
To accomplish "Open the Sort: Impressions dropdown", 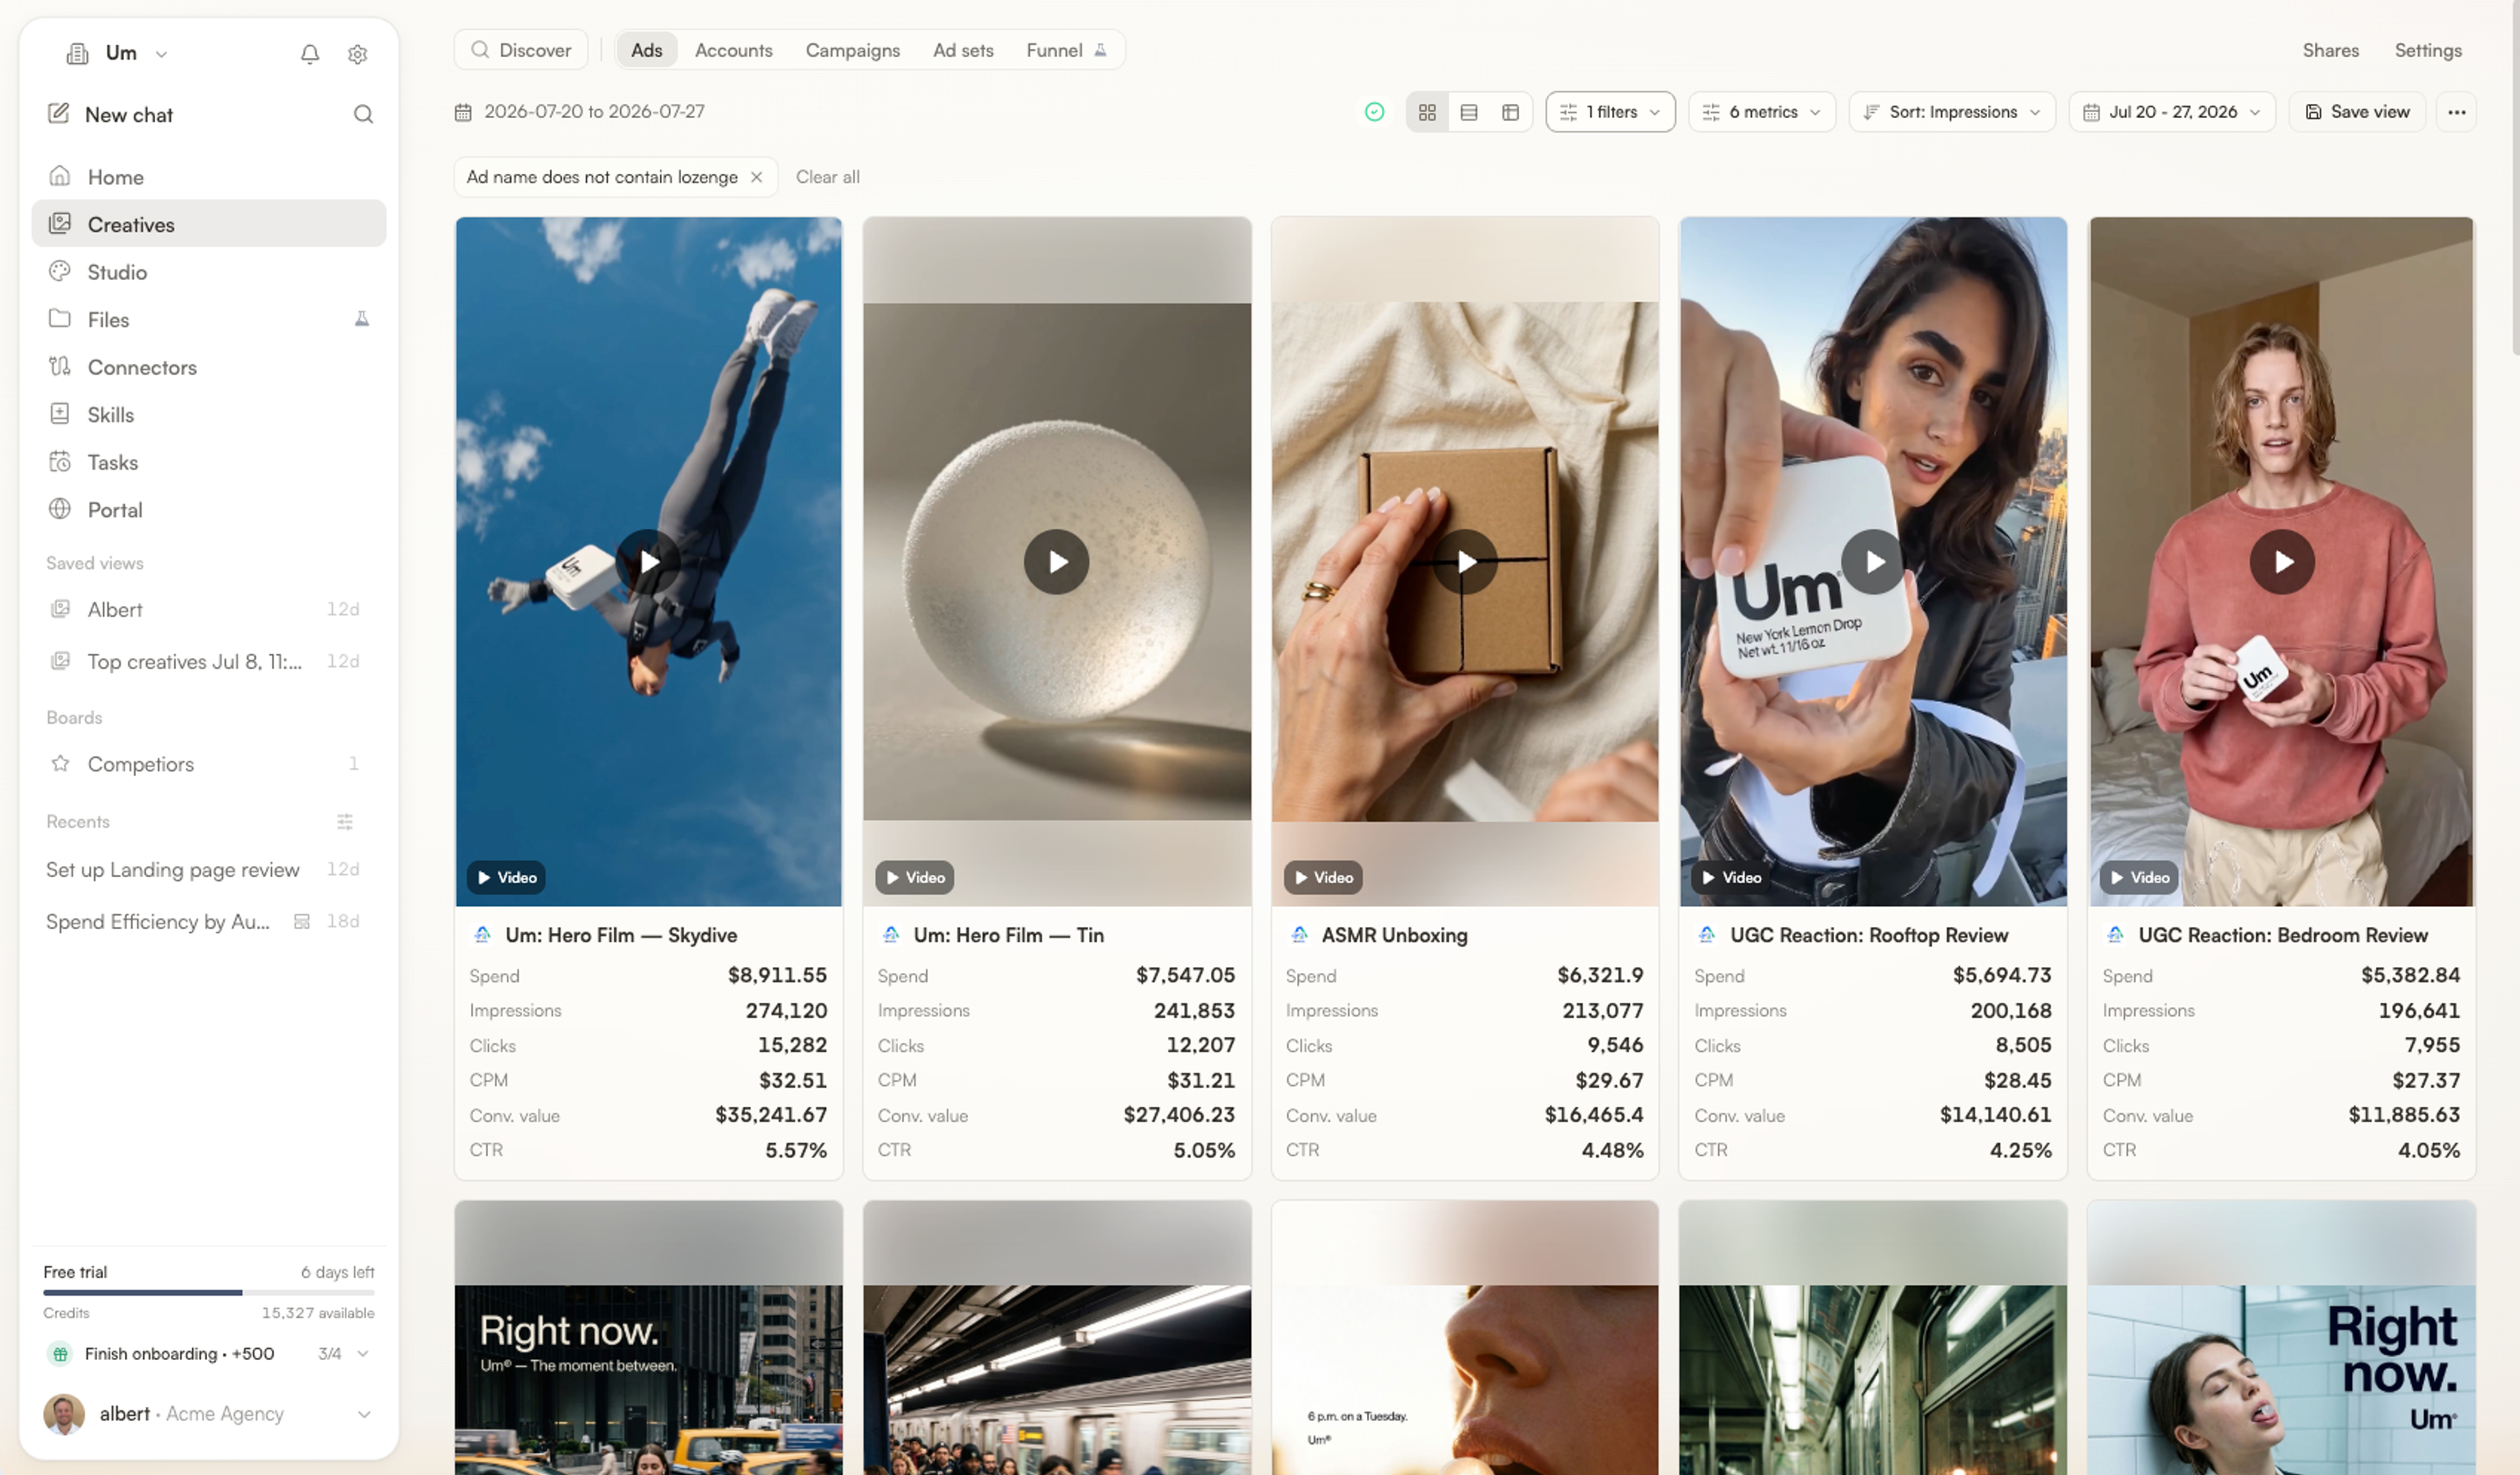I will (1952, 112).
